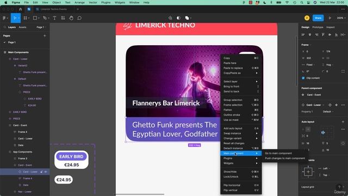348x196 pixels.
Task: Click align bottom icon in Design panel
Action: click(337, 35)
